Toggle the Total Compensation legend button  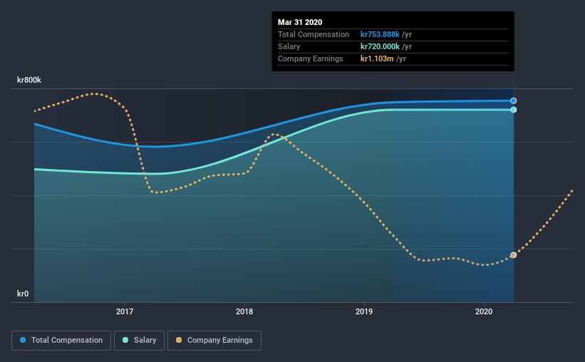(x=61, y=341)
